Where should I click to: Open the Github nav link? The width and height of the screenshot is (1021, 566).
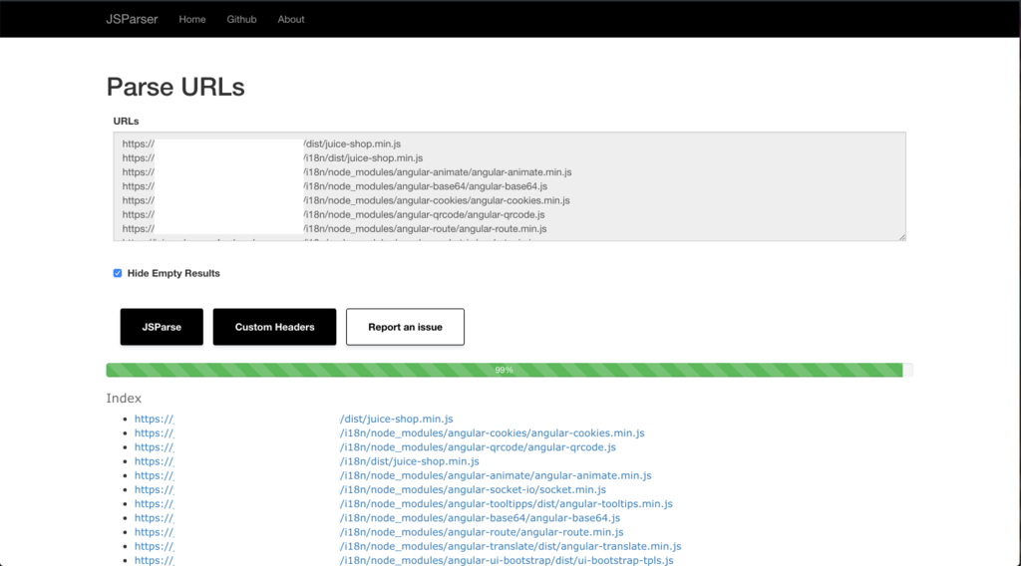click(241, 20)
